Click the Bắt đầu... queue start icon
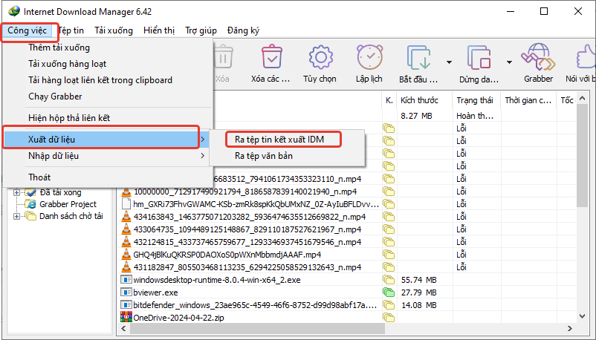The height and width of the screenshot is (340, 596). click(x=419, y=57)
